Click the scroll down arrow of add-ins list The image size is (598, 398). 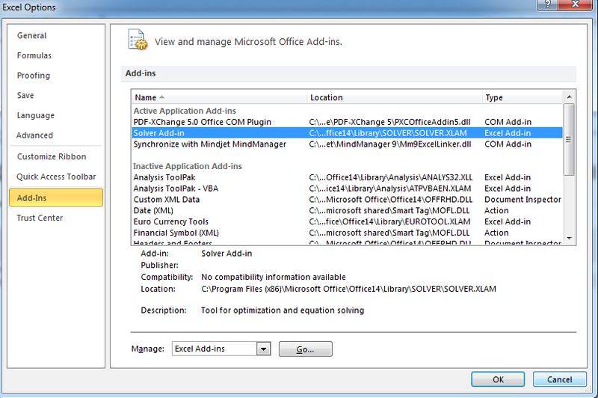[569, 239]
